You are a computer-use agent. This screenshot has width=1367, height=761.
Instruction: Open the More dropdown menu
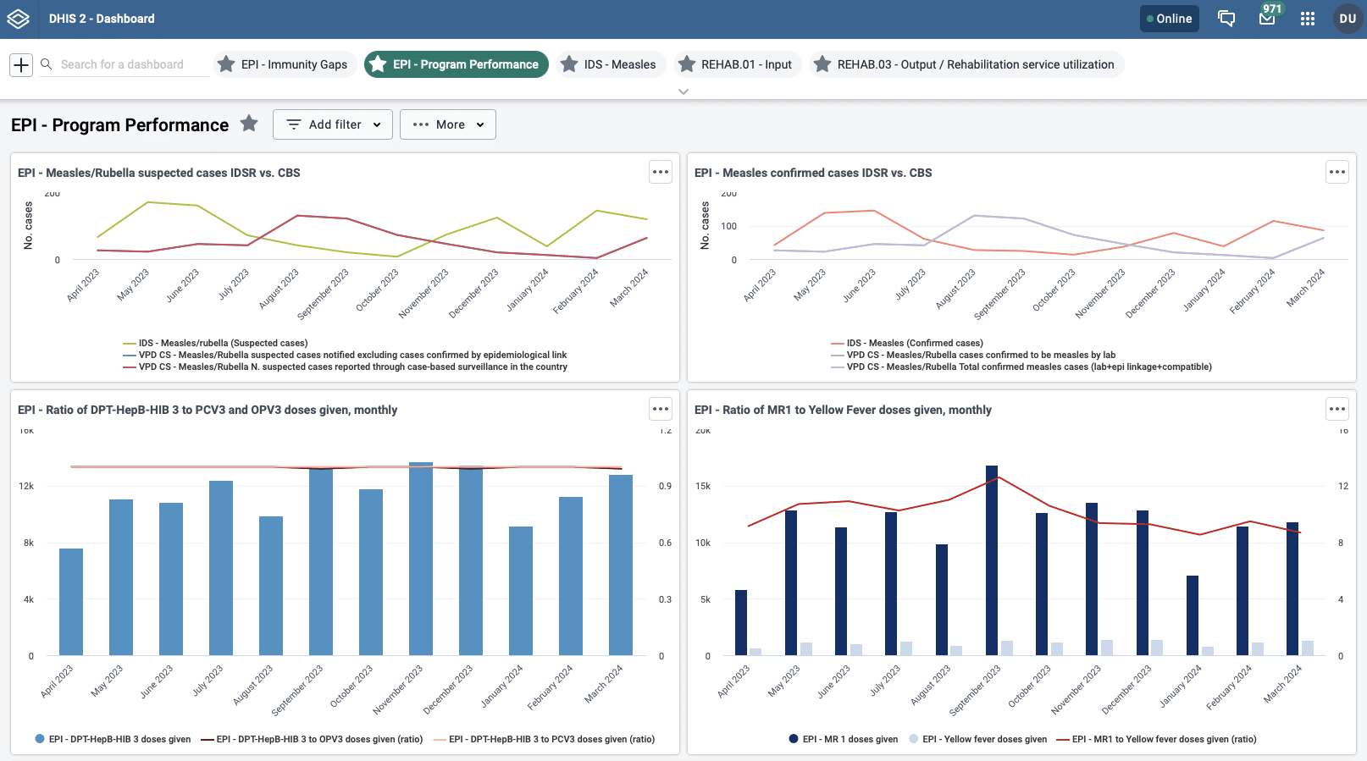pyautogui.click(x=447, y=124)
